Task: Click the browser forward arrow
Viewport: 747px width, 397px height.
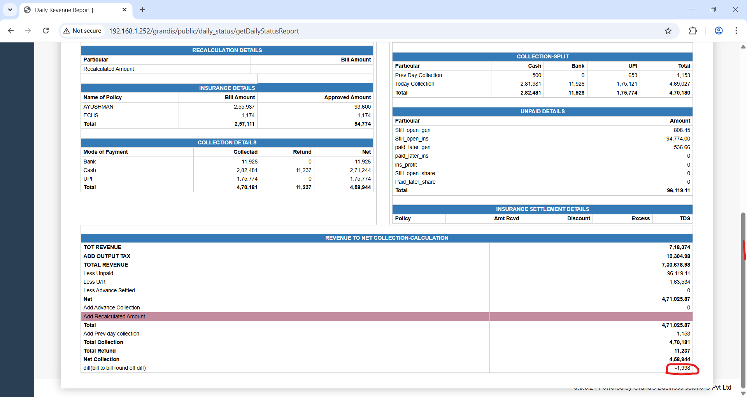Action: [28, 31]
